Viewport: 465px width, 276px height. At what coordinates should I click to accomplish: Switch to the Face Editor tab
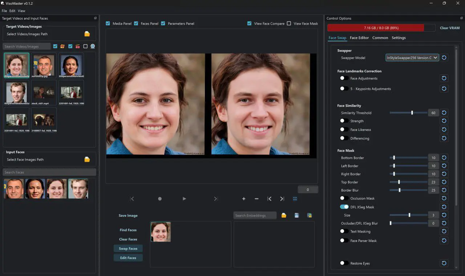click(359, 37)
